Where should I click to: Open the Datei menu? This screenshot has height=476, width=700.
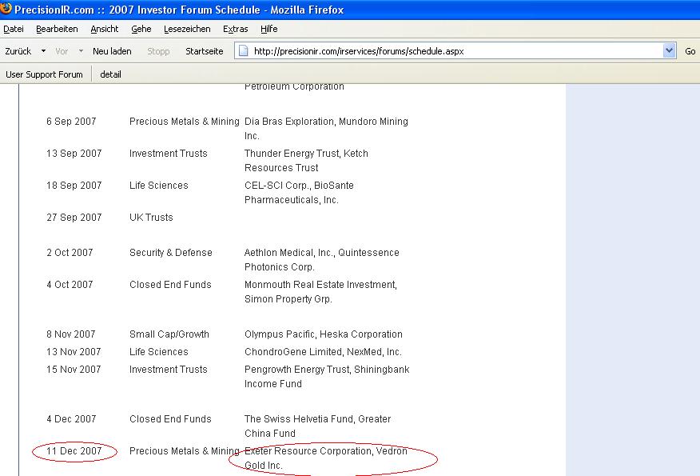tap(14, 29)
